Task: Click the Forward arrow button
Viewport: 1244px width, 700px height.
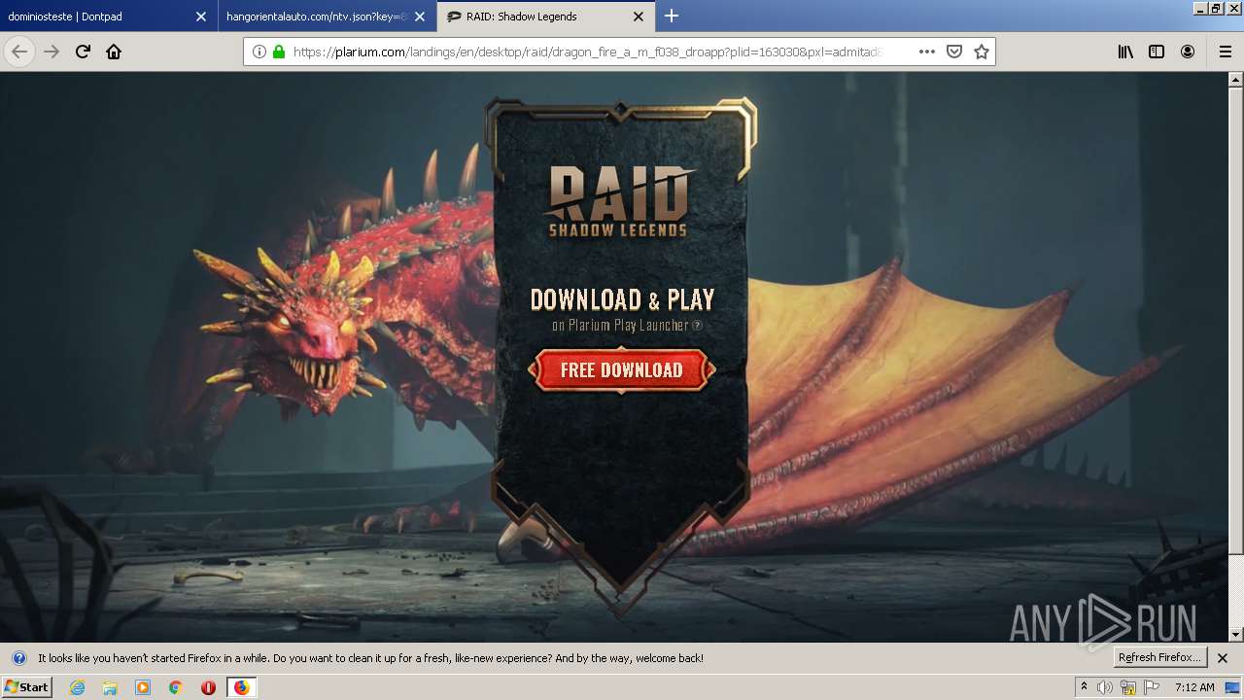Action: (52, 52)
